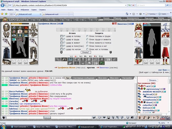
Task: Click Трофимов Женя's belt equipment slot
Action: click(7, 62)
